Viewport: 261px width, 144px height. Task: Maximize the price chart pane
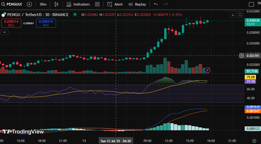tap(240, 15)
